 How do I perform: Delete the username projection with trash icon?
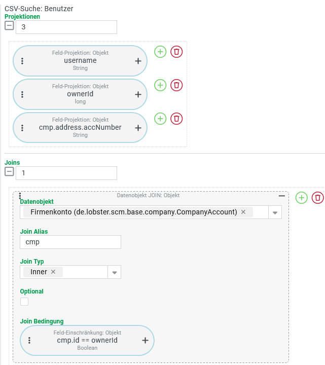click(x=176, y=52)
